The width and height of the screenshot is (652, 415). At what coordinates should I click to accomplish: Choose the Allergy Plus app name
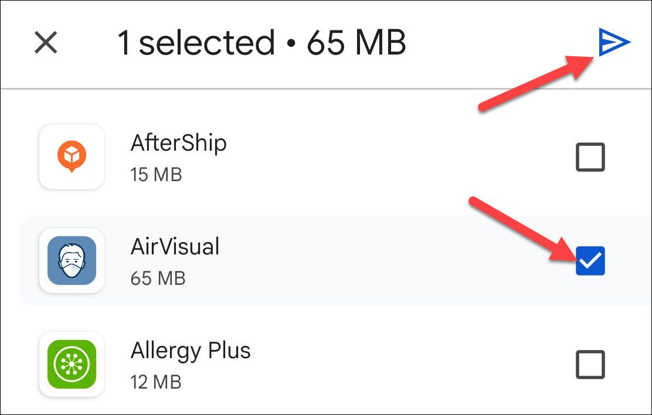coord(191,351)
